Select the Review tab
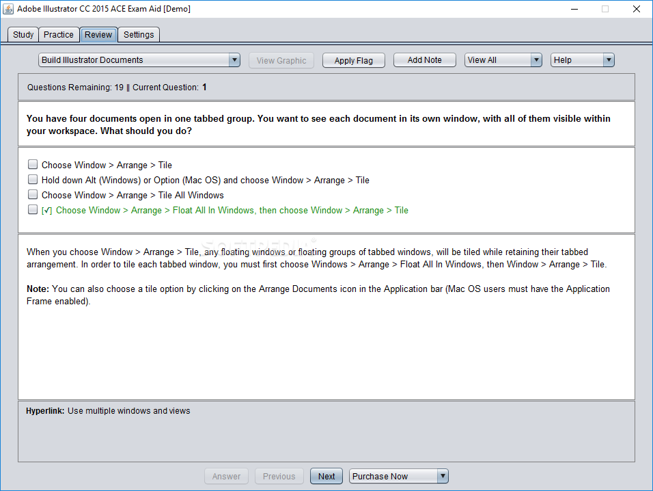This screenshot has width=653, height=491. coord(98,35)
